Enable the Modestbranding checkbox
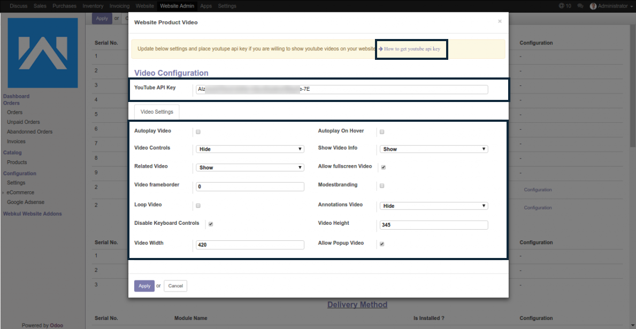The image size is (636, 329). 382,186
